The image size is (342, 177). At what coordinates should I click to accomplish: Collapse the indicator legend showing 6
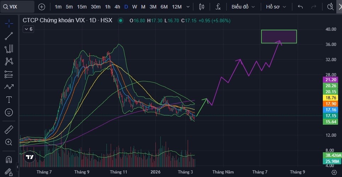pos(28,29)
